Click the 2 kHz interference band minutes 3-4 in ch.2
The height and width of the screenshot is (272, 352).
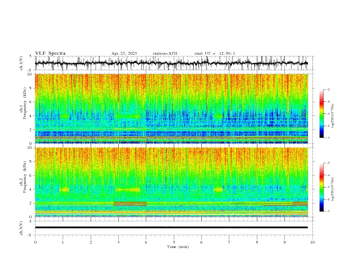coord(130,204)
